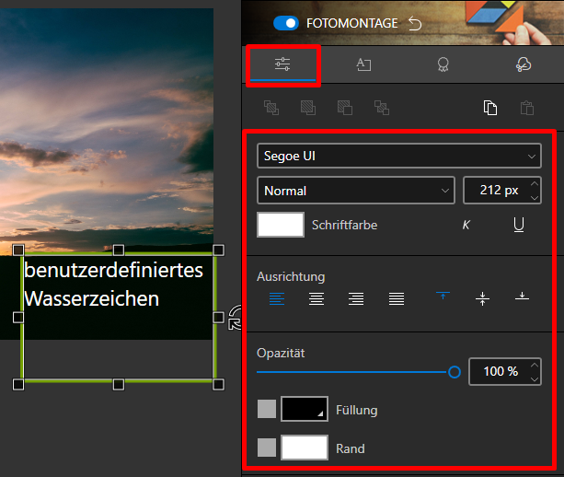Copy the selected element

pos(490,108)
